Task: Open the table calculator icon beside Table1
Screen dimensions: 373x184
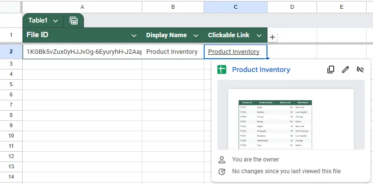Action: (x=74, y=21)
